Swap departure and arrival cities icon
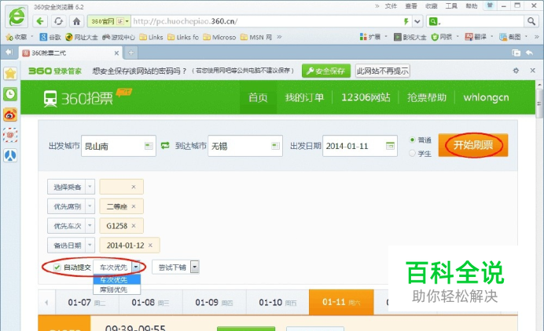544x331 pixels. (x=165, y=146)
